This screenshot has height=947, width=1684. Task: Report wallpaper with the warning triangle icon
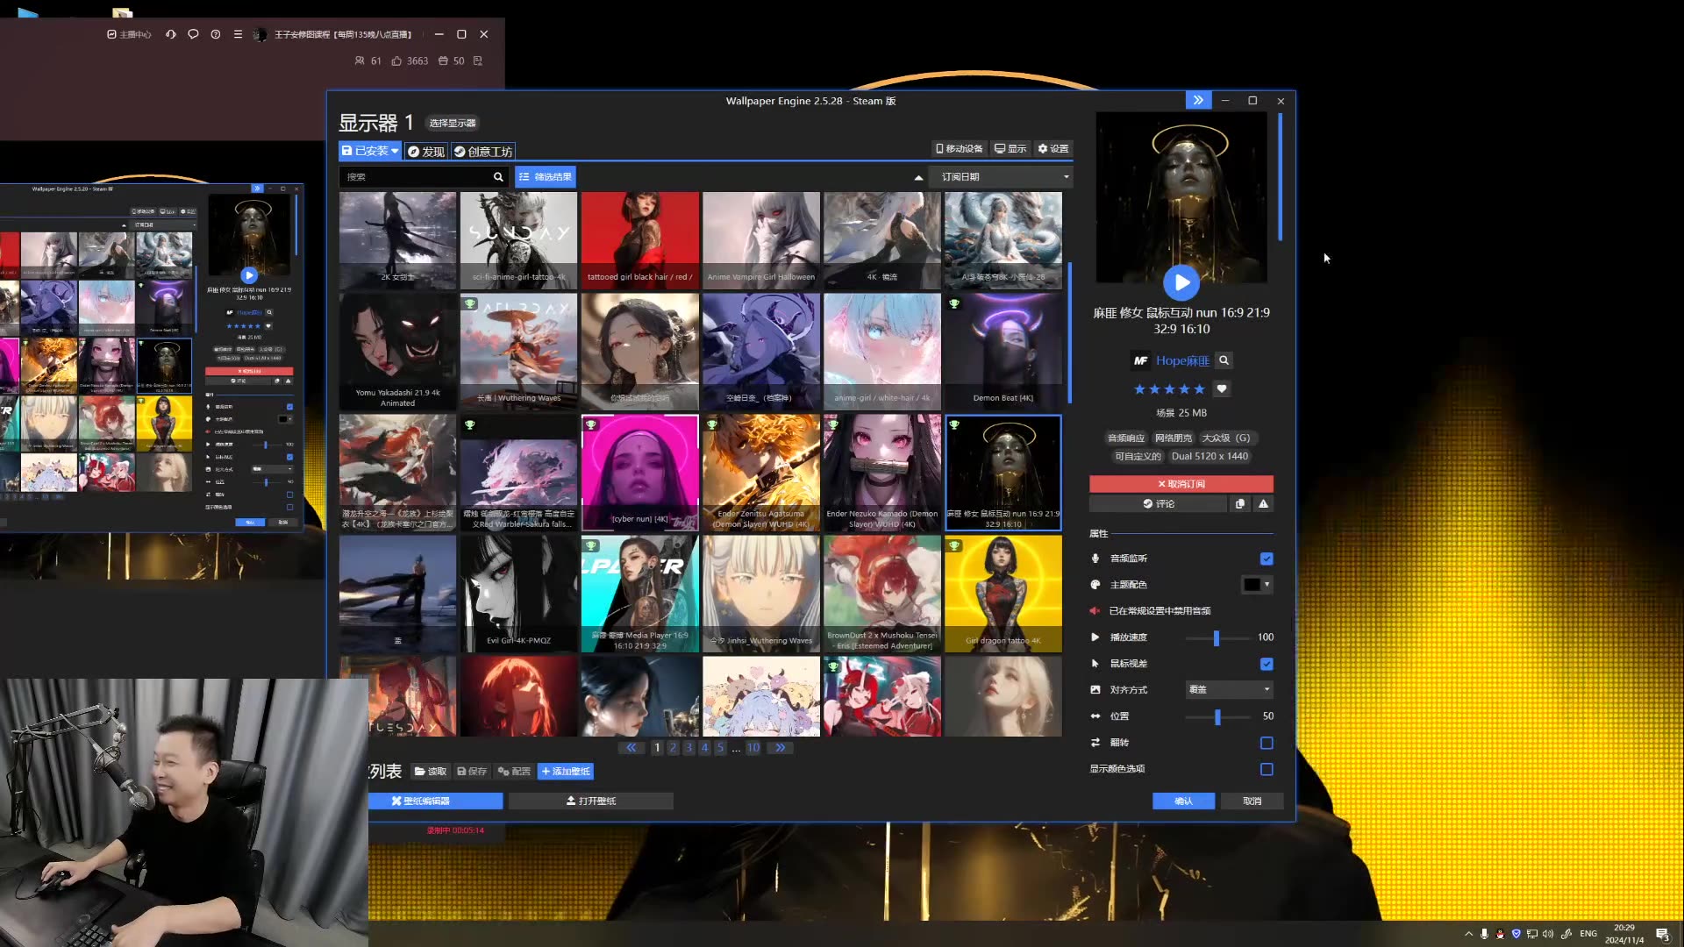[1263, 504]
